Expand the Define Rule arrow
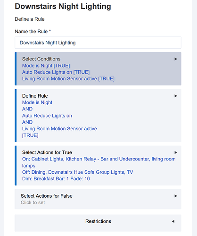This screenshot has width=197, height=236. pos(176,96)
